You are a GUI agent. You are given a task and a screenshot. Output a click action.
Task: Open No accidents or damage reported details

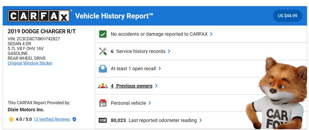[x=159, y=34]
